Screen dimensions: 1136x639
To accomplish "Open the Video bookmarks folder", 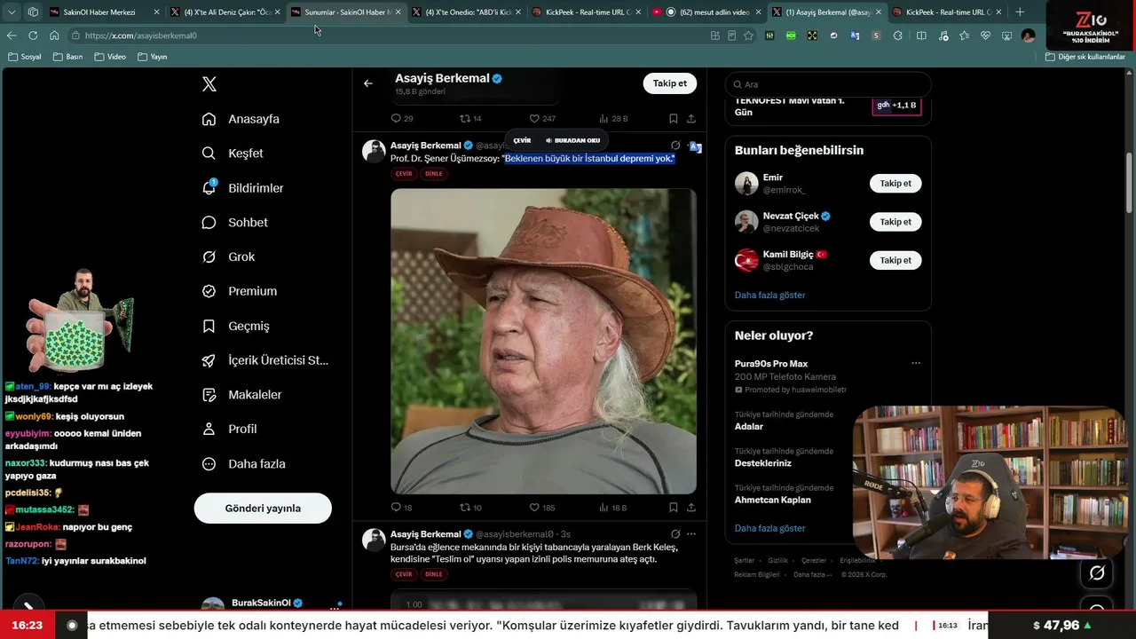I will point(110,57).
